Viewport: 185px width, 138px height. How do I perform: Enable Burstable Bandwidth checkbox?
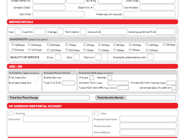(151, 57)
